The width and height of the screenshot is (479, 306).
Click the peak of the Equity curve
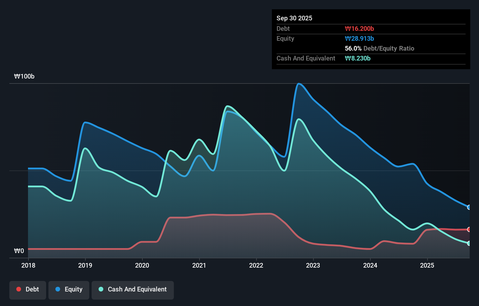pos(299,84)
